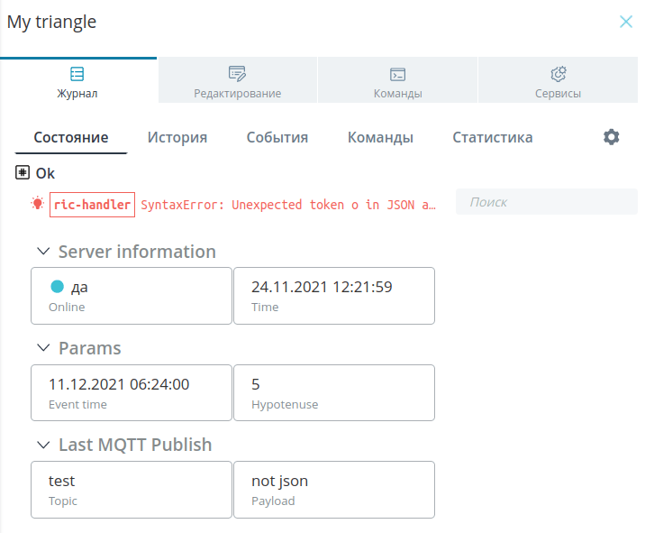Viewport: 645px width, 533px height.
Task: Switch to the Статистика tab
Action: [493, 138]
